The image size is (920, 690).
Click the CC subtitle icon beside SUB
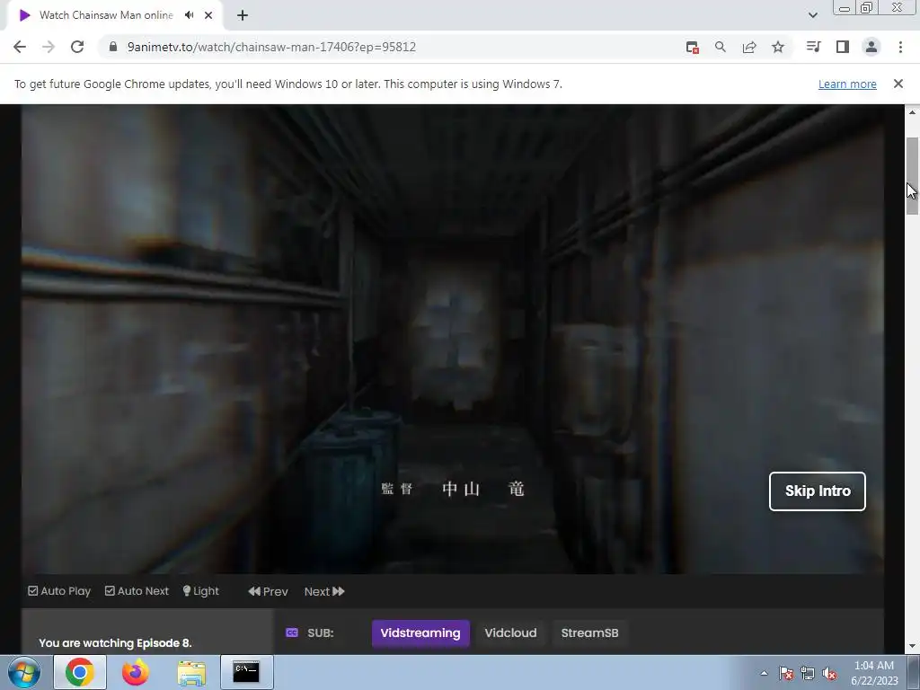(292, 632)
